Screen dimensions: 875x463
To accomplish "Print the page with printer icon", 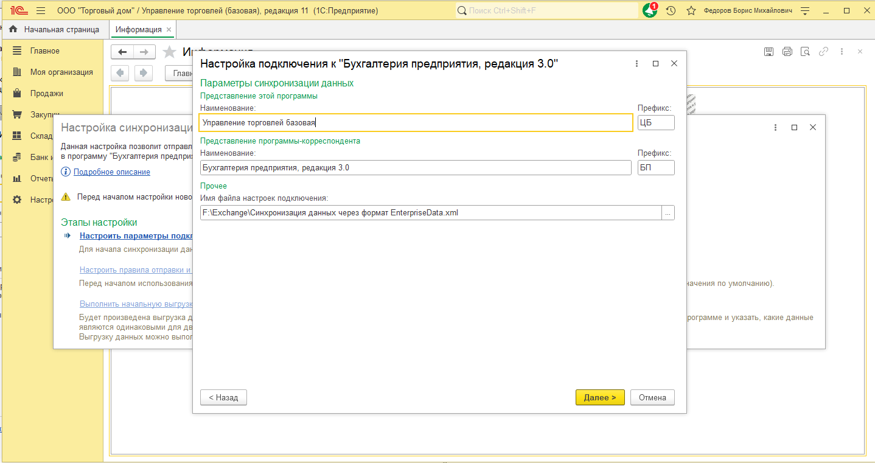I will click(787, 52).
